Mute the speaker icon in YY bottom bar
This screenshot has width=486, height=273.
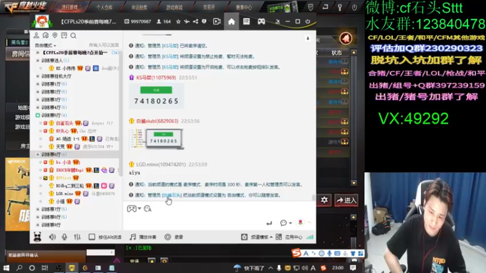tap(52, 237)
